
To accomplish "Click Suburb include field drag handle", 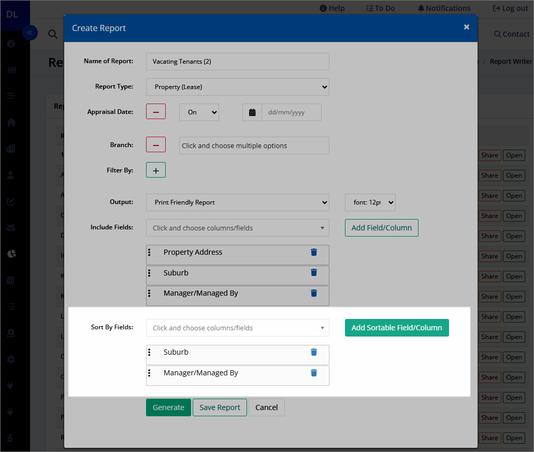I will pos(149,273).
